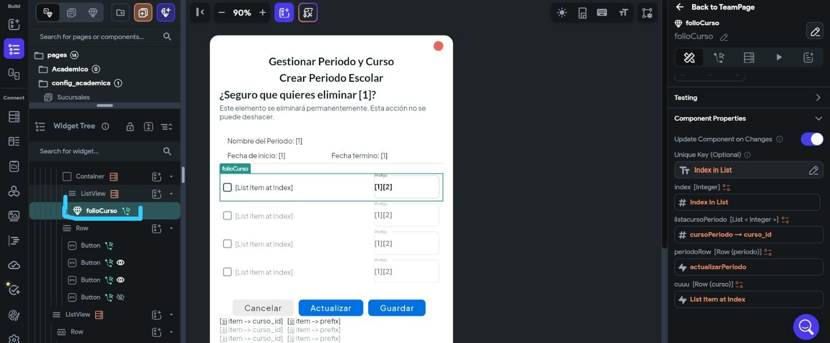The width and height of the screenshot is (830, 343).
Task: Open the help search bubble
Action: tap(806, 326)
